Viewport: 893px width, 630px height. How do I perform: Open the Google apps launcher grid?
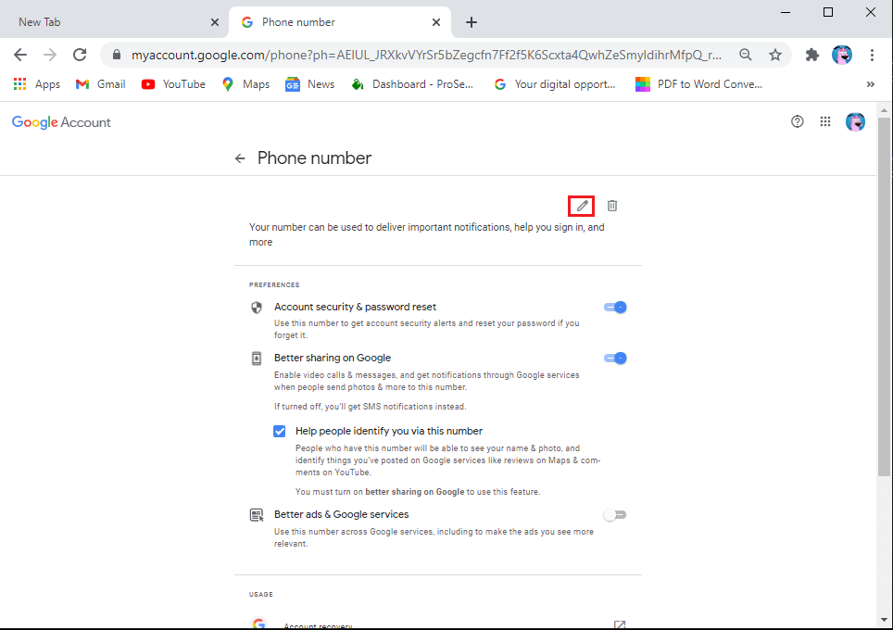825,121
